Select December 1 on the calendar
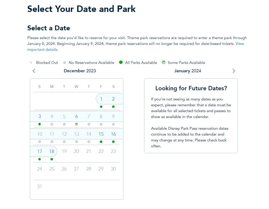 (101, 99)
